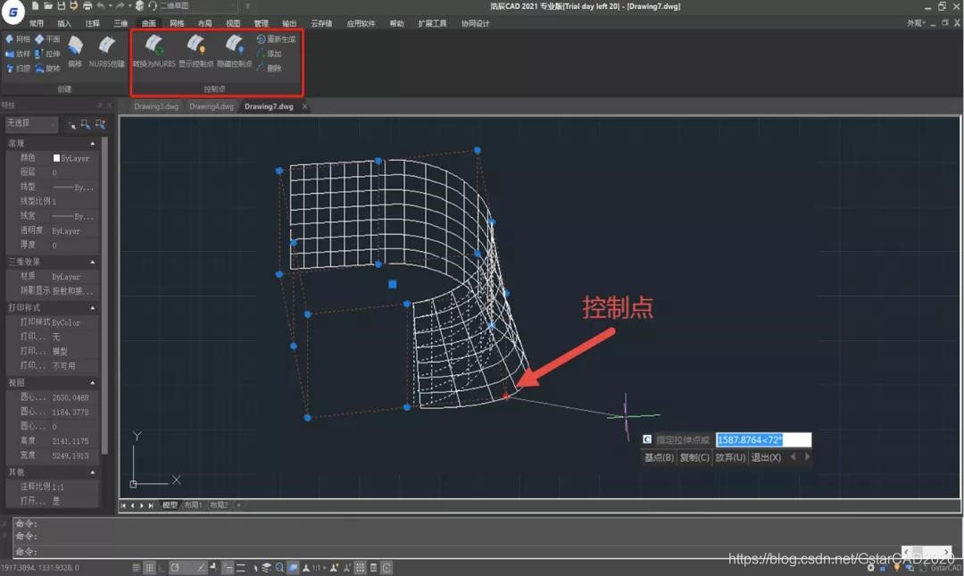This screenshot has height=576, width=964.
Task: Open the 插入 ribbon tab
Action: point(64,23)
